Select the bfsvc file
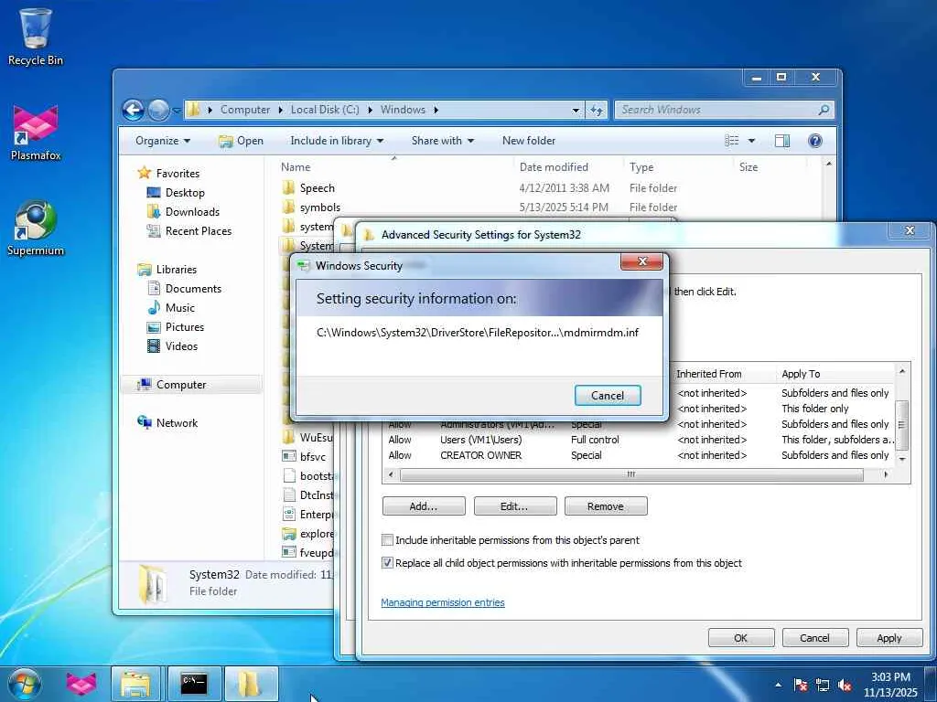The height and width of the screenshot is (702, 937). (313, 457)
